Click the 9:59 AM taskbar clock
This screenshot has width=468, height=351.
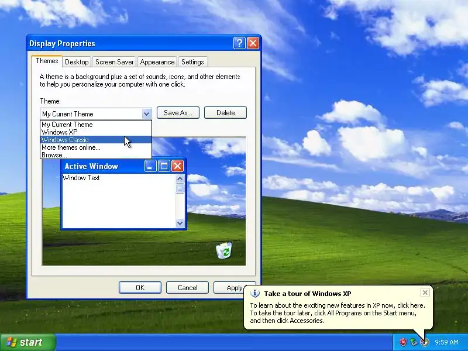[446, 342]
